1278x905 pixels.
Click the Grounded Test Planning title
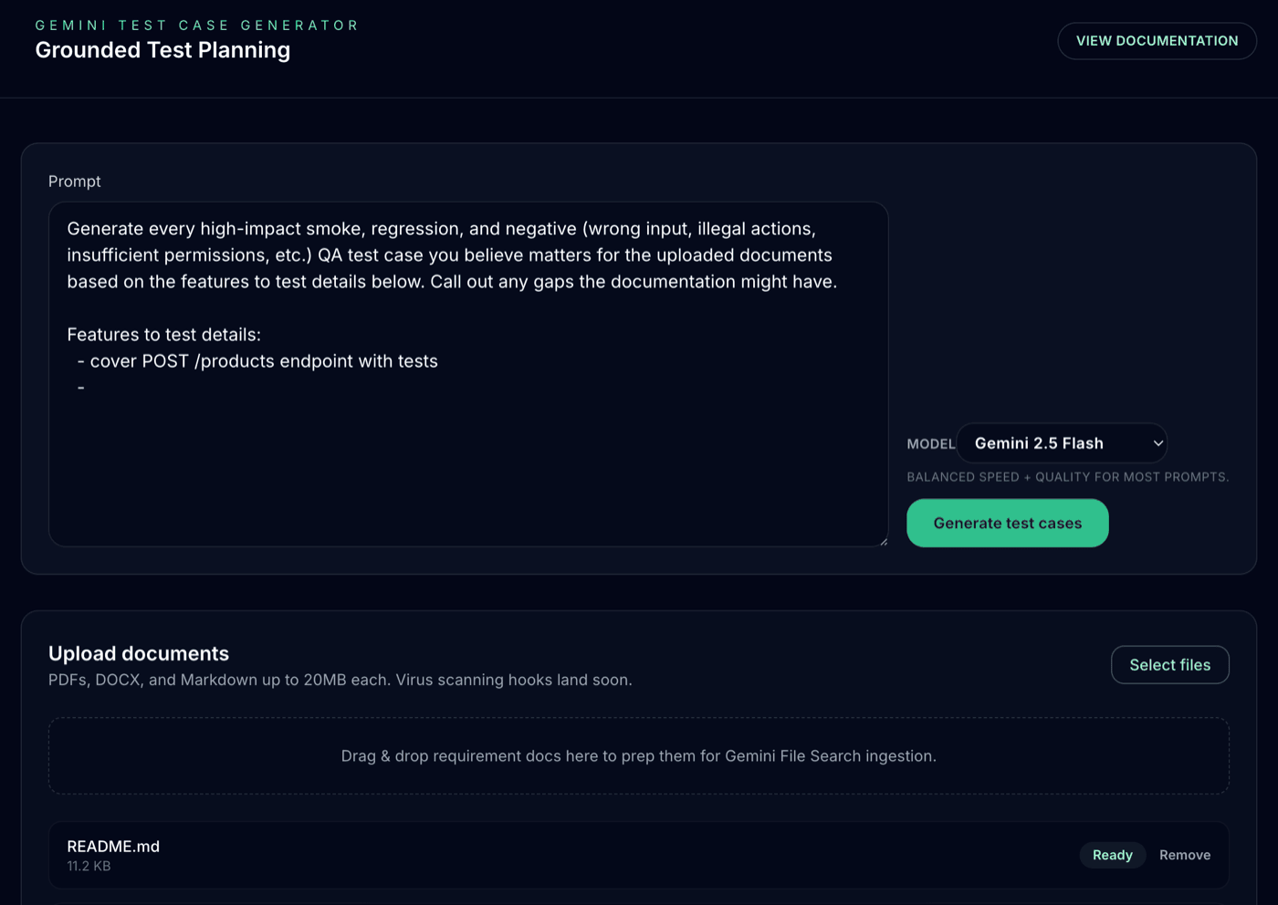[x=162, y=50]
